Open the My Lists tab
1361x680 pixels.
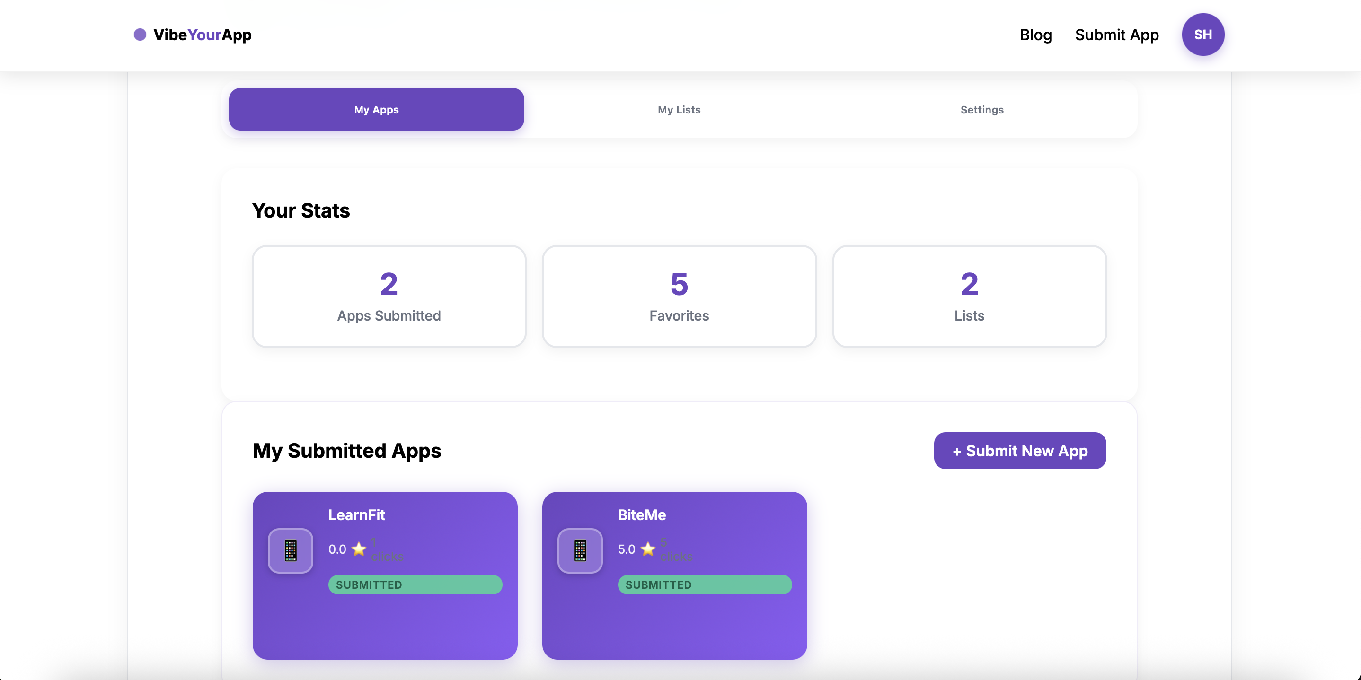pos(679,110)
